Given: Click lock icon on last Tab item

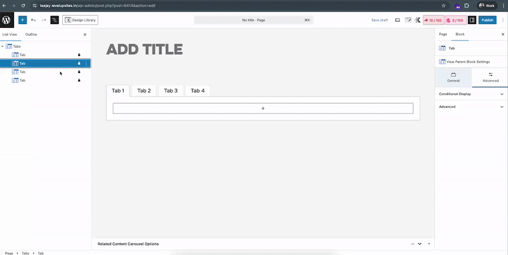Looking at the screenshot, I should [x=79, y=81].
